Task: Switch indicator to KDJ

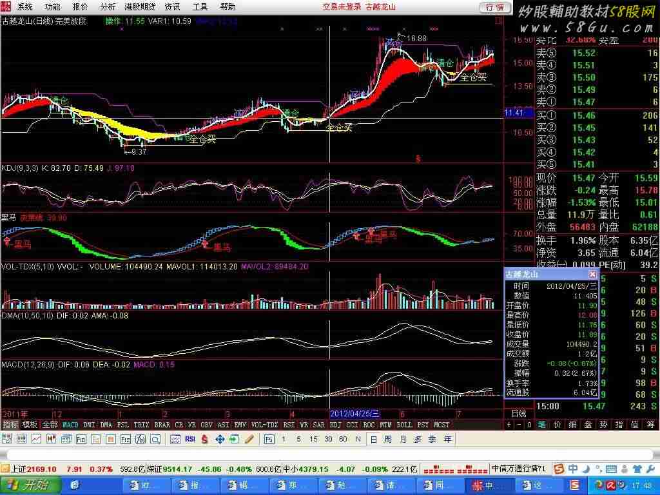Action: coord(335,425)
